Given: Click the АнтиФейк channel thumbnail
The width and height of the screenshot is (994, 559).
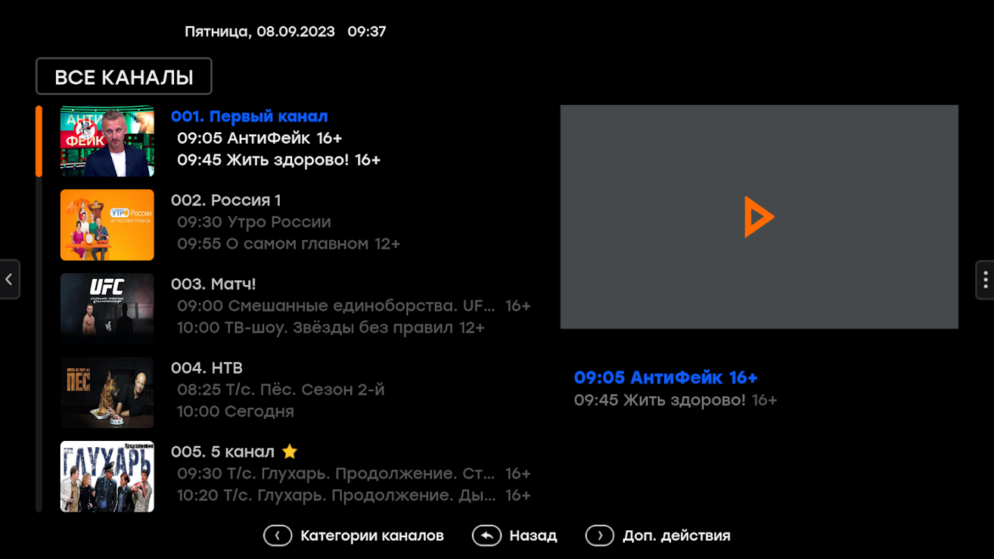Looking at the screenshot, I should 107,141.
